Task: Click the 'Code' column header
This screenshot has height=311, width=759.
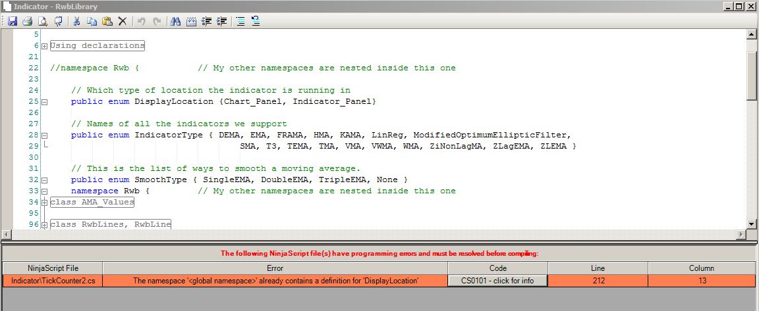Action: [497, 268]
